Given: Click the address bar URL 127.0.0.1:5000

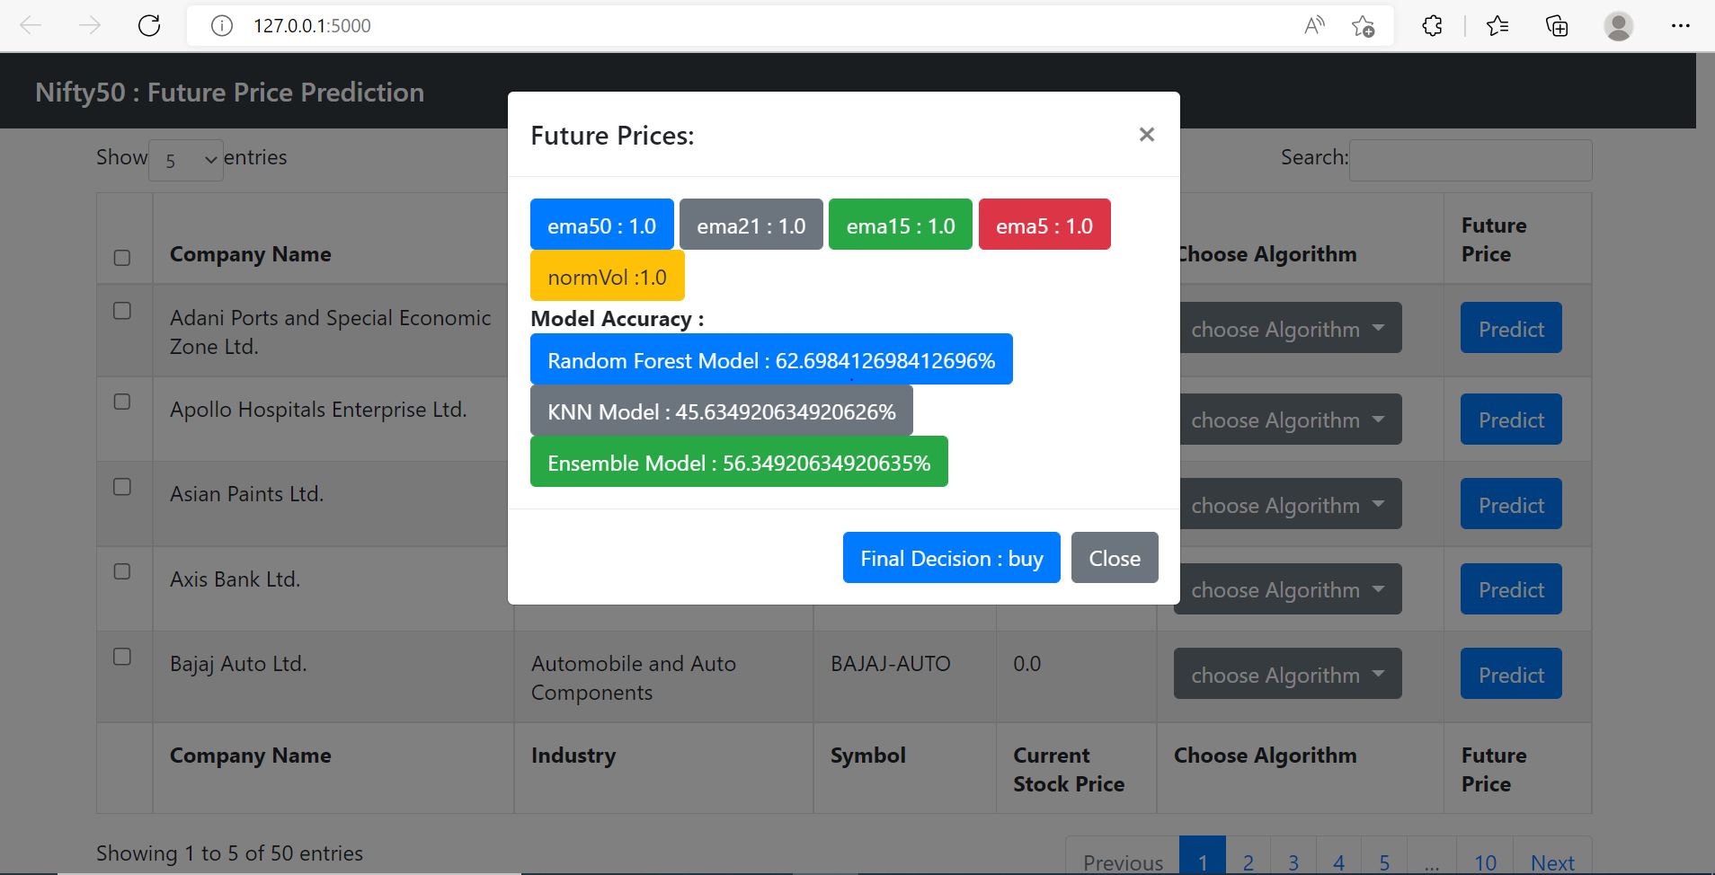Looking at the screenshot, I should coord(312,25).
